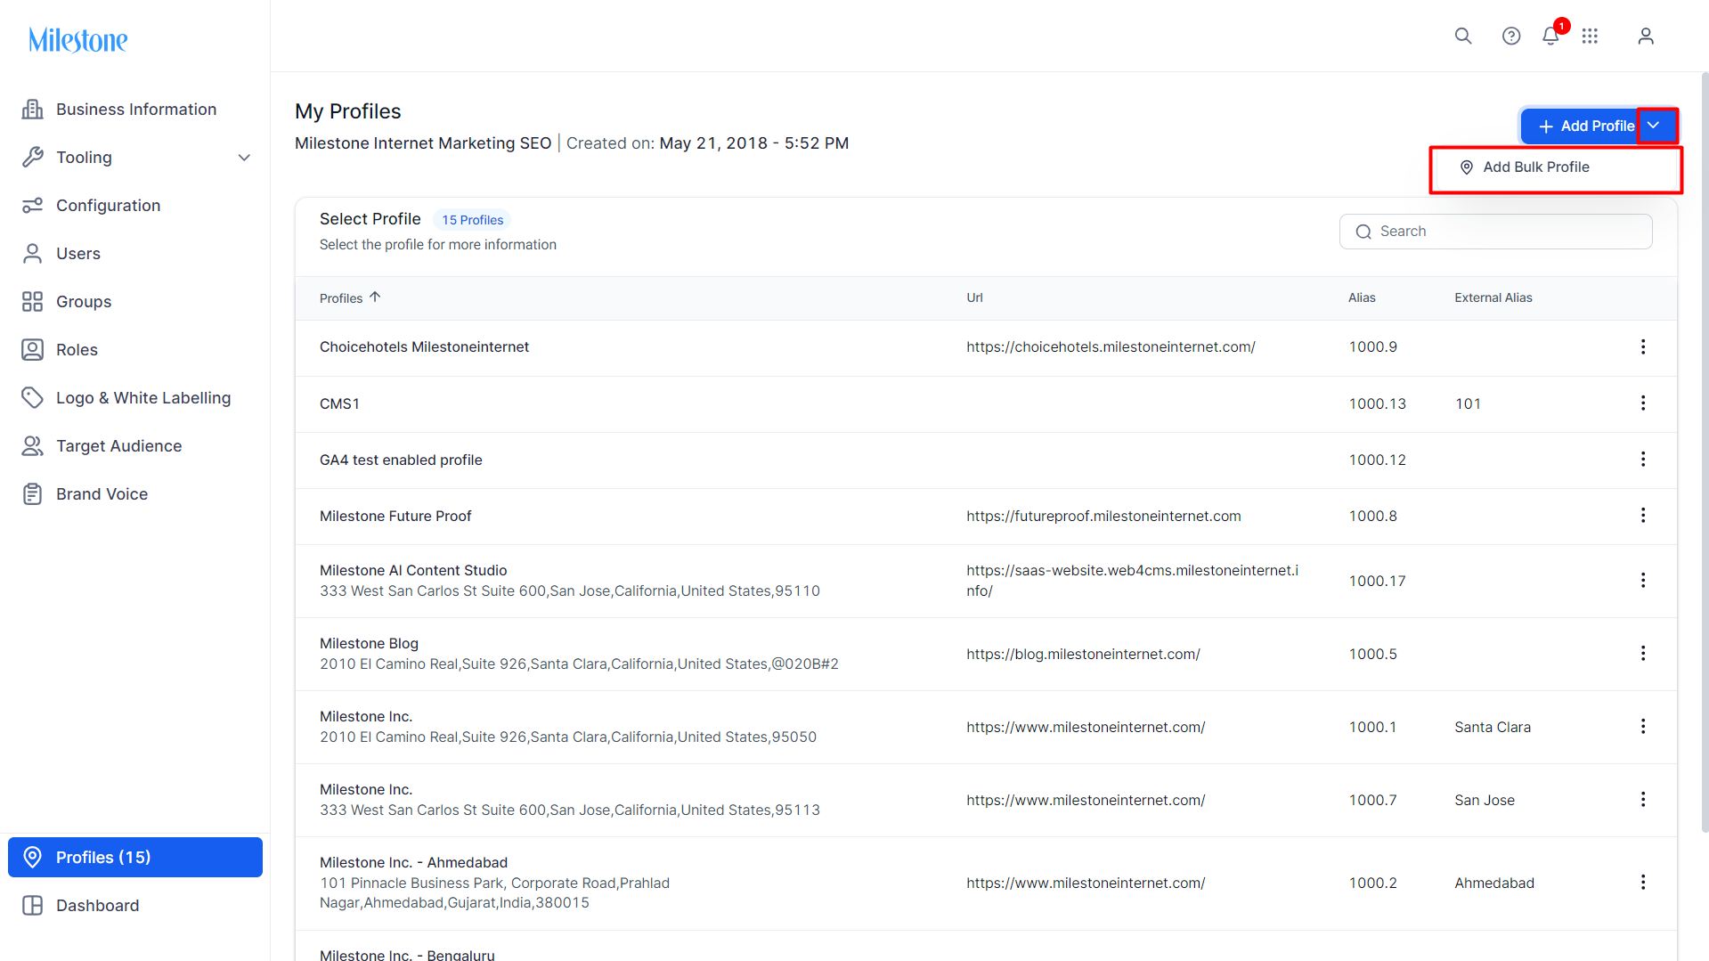Open Santa Clara row milestoneinternet.com URL
The height and width of the screenshot is (961, 1709).
(1086, 727)
